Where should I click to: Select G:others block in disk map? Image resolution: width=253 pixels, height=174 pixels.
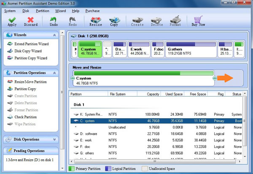(191, 49)
